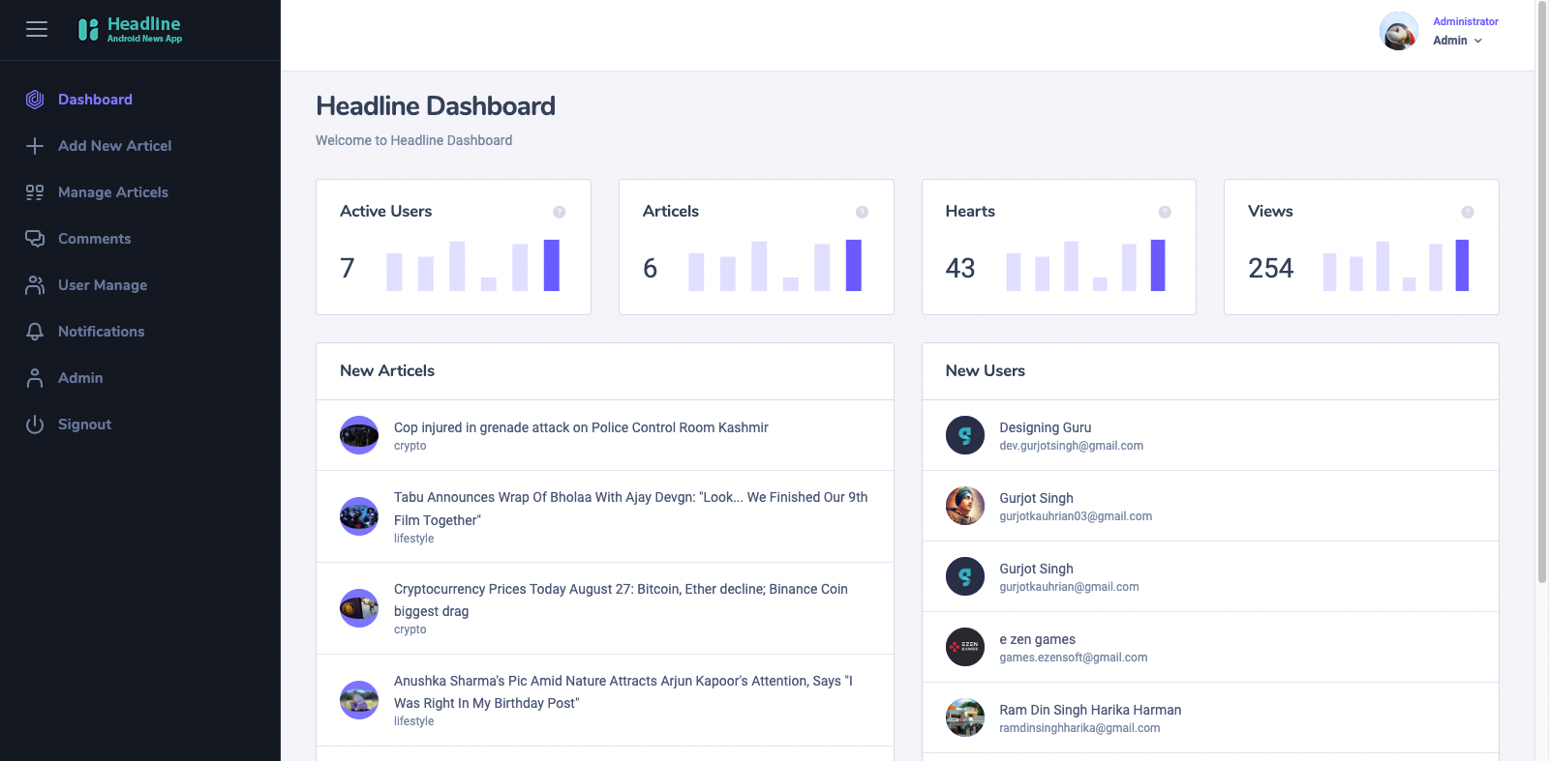Click the Notifications bell icon
1549x761 pixels.
tap(35, 332)
